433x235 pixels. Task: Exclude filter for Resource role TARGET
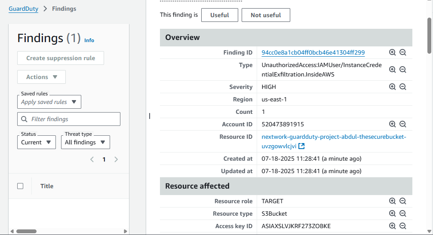(x=402, y=201)
